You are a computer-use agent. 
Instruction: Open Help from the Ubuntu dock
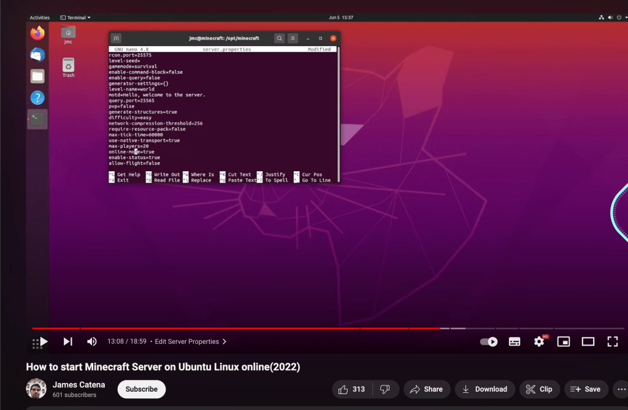click(37, 98)
